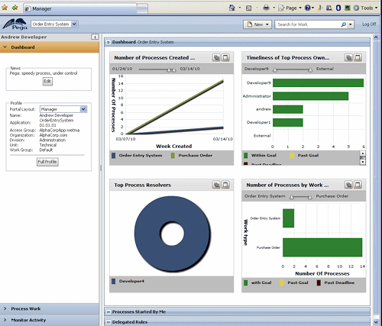
Task: Click the Order Entry System to Purchase Order slider
Action: [x=300, y=196]
